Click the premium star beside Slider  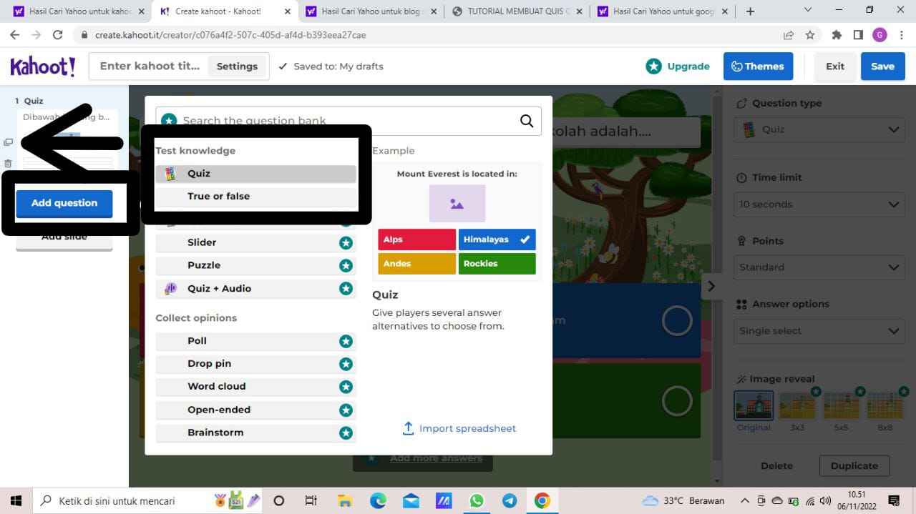point(346,242)
